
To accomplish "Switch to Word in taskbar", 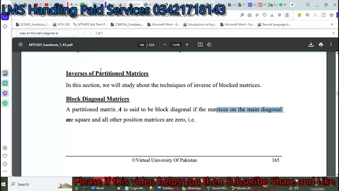I will pos(97,188).
